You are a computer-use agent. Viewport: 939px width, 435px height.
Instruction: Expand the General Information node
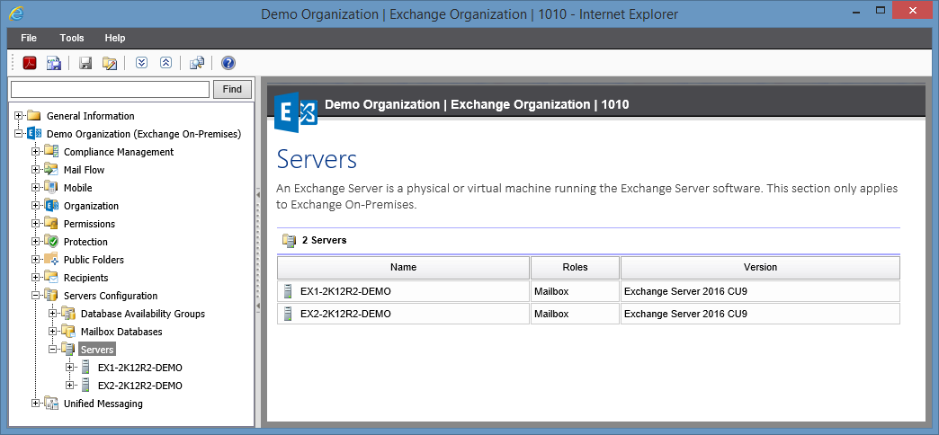(19, 115)
